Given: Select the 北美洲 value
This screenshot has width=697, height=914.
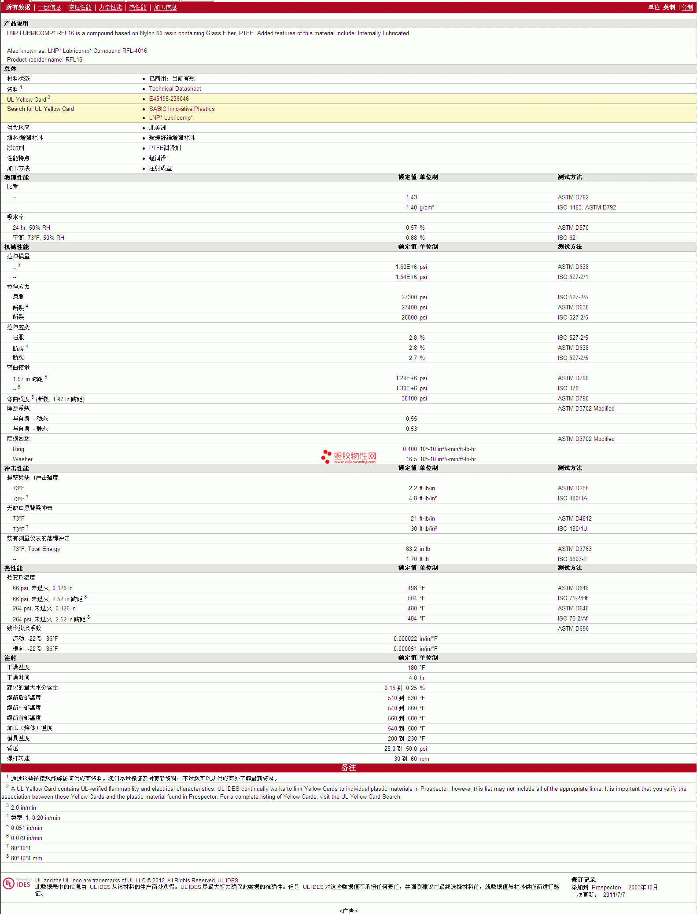Looking at the screenshot, I should pyautogui.click(x=158, y=128).
